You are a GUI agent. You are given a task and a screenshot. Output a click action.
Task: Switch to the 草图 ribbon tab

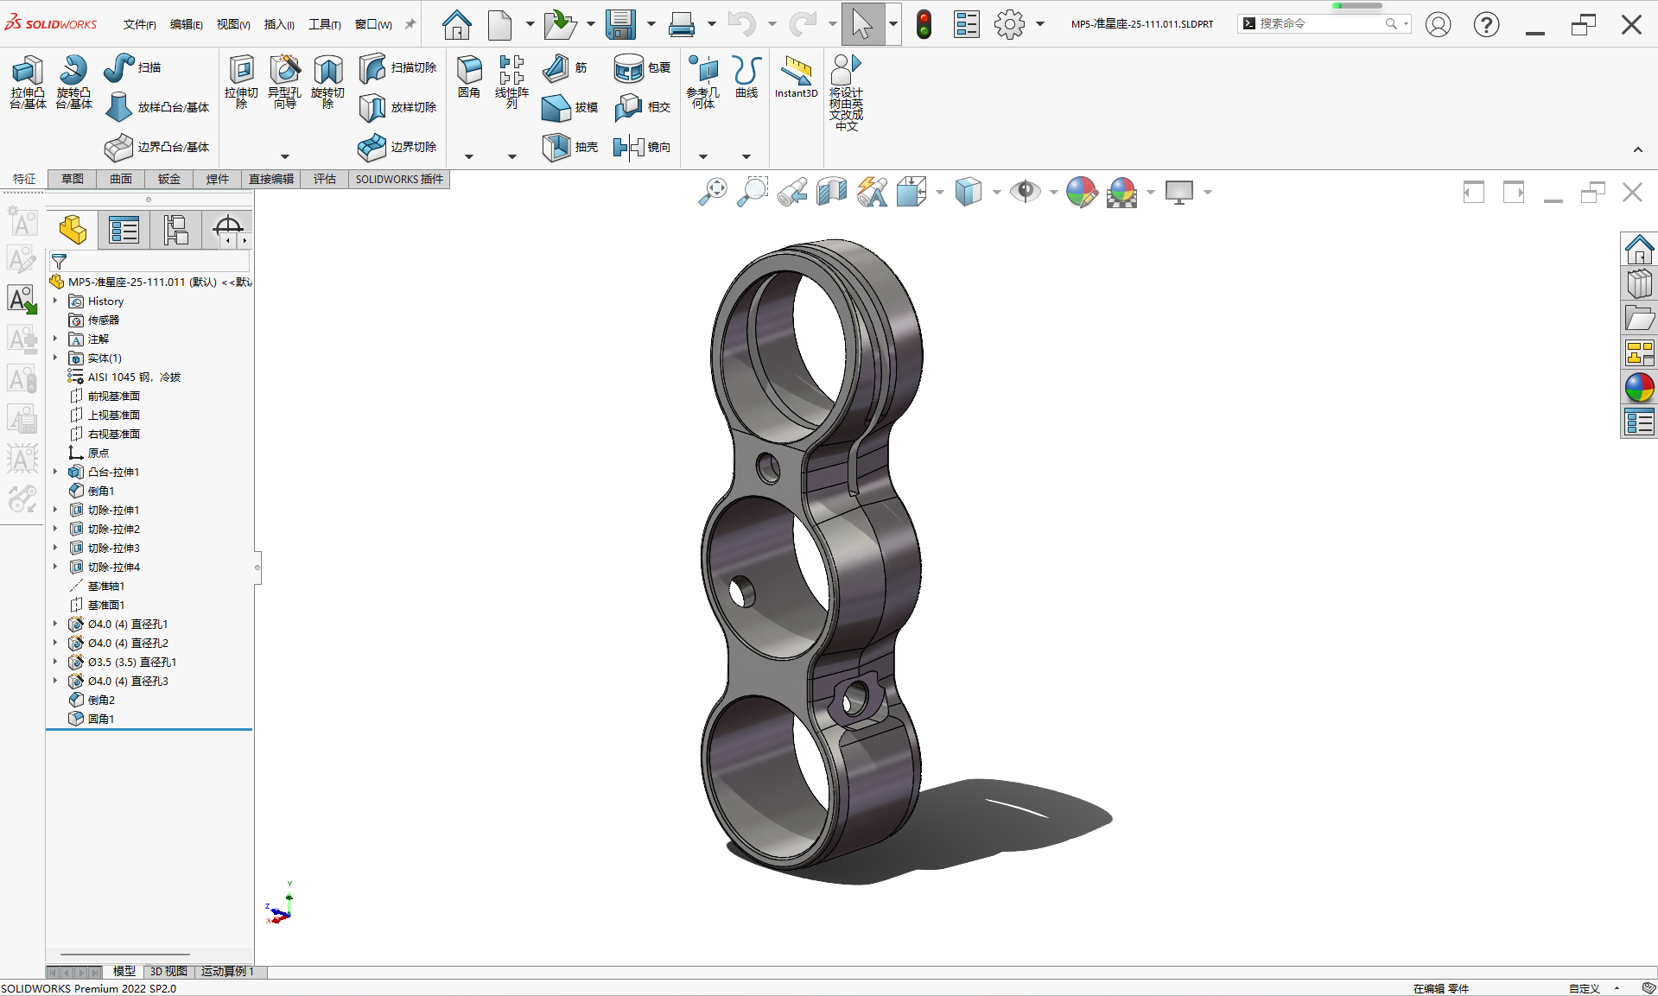coord(73,179)
